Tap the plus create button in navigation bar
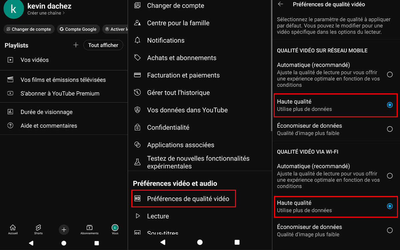Viewport: 400px width, 250px height. pyautogui.click(x=64, y=230)
